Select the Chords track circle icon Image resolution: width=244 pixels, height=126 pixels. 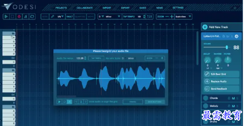(206, 98)
